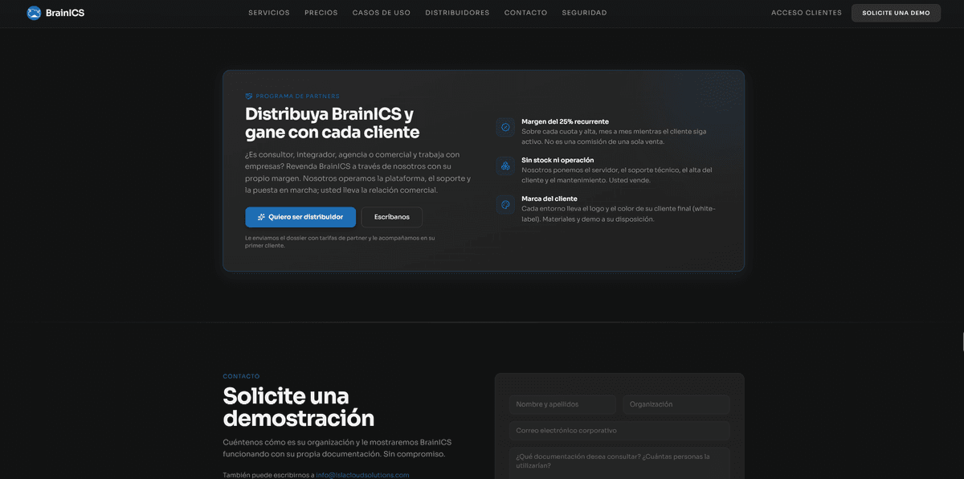Click the PROGRAMA DE PARTNERS label
Viewport: 964px width, 479px height.
click(297, 96)
